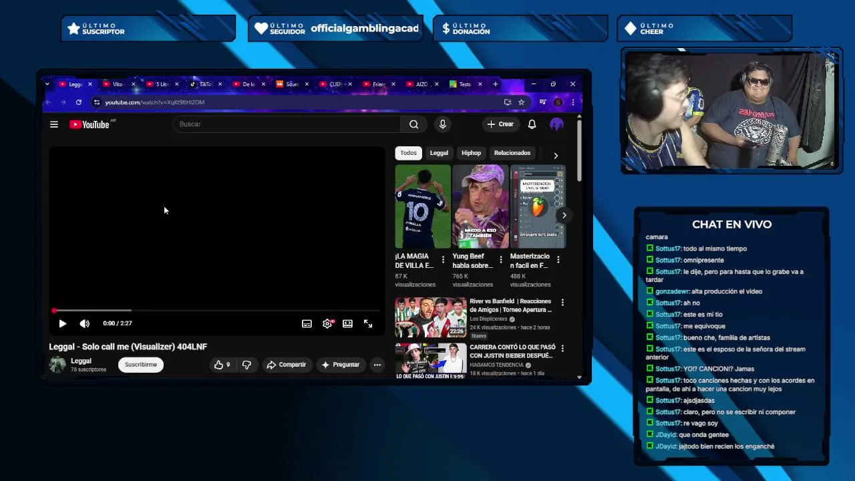Open the notifications bell
The image size is (855, 481).
pyautogui.click(x=532, y=124)
